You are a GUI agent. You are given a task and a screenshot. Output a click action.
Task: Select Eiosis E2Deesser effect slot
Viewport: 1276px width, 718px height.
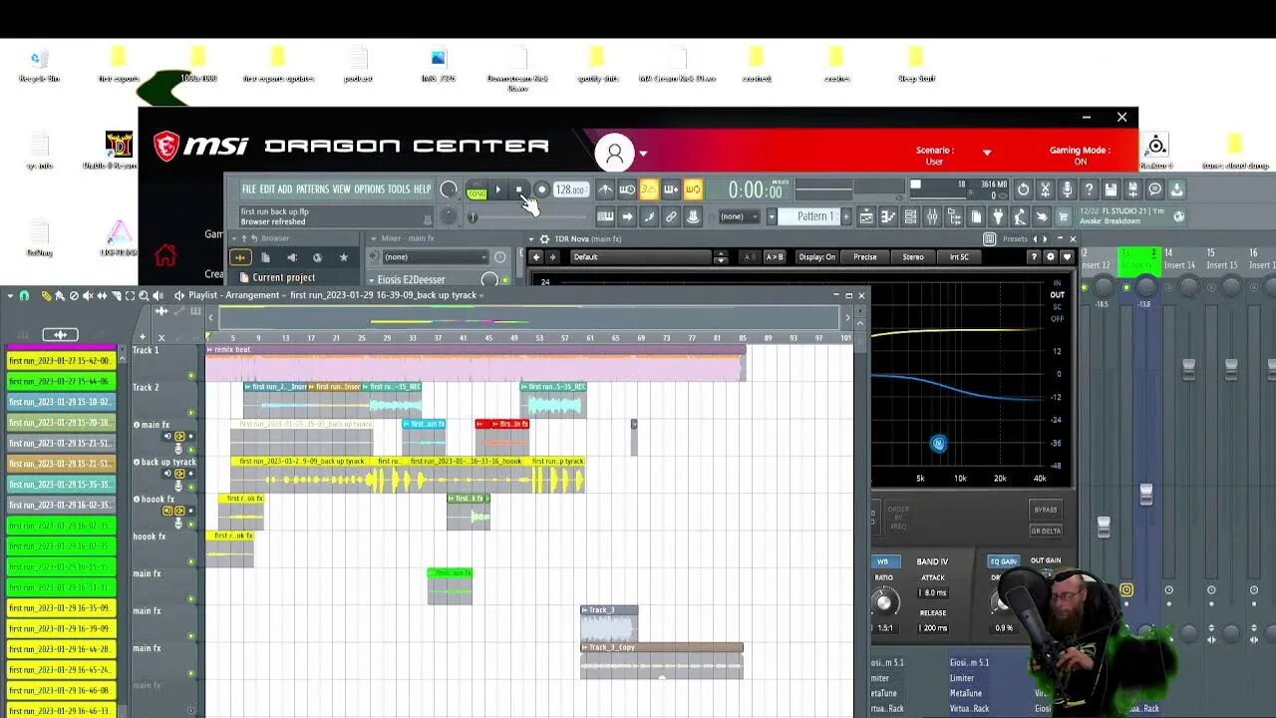[x=412, y=280]
